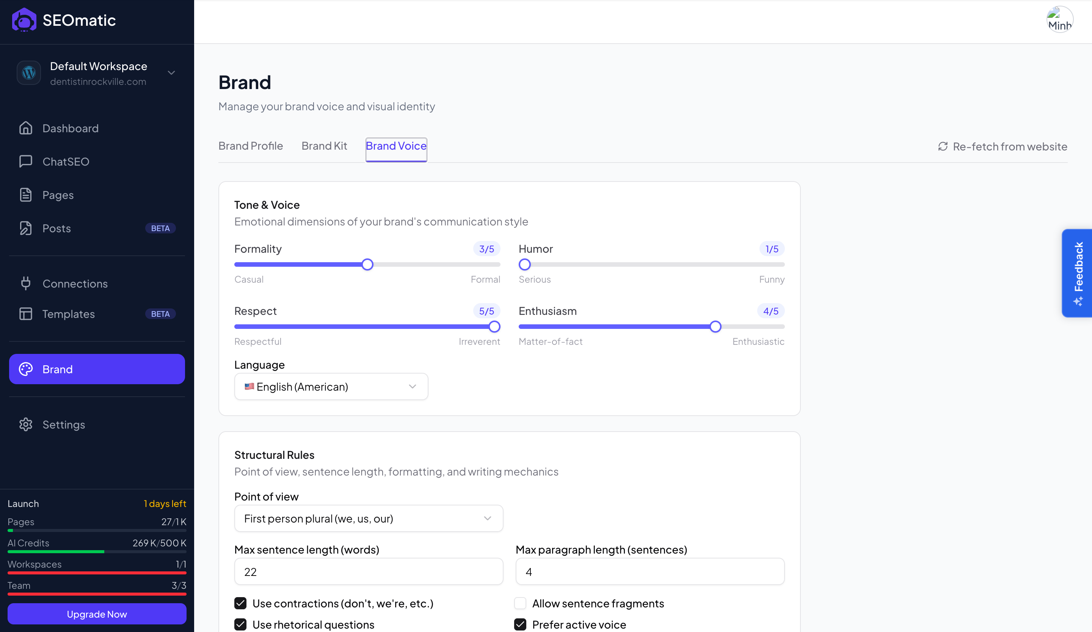Click the Templates layout icon
This screenshot has height=632, width=1092.
pyautogui.click(x=25, y=314)
